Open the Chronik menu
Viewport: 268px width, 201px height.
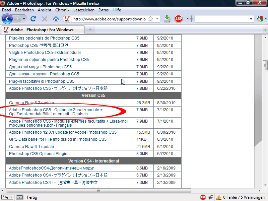pyautogui.click(x=62, y=10)
